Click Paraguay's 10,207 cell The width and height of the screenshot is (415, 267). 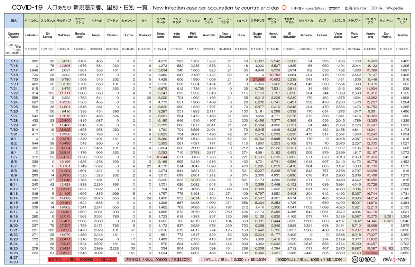pyautogui.click(x=354, y=229)
